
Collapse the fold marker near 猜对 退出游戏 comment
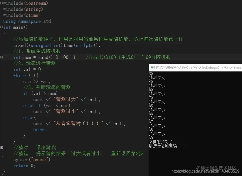(2, 147)
